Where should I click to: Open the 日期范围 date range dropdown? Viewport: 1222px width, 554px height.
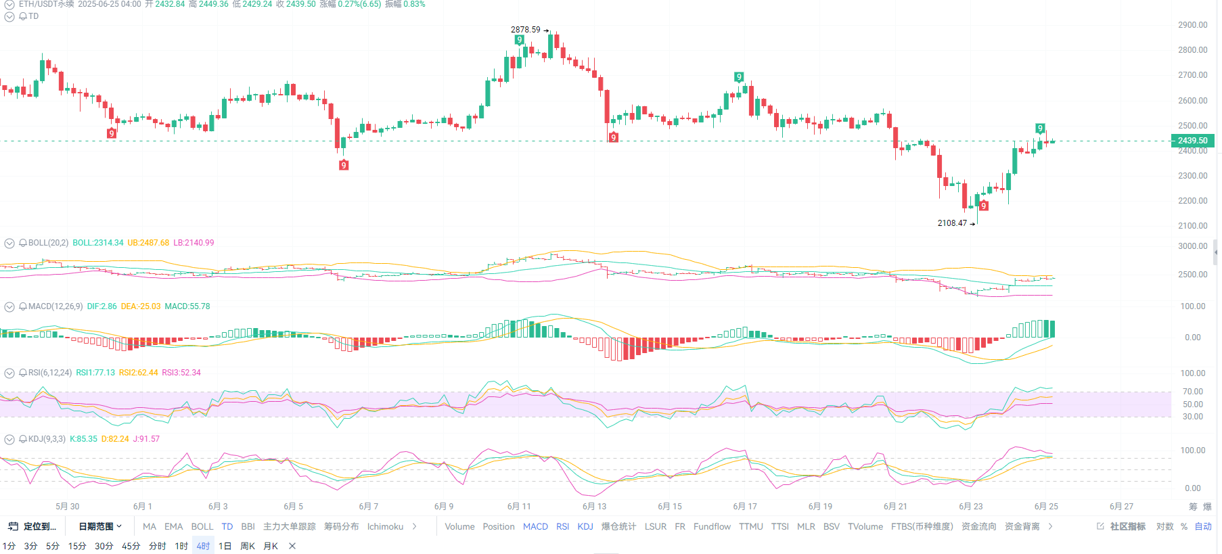(100, 526)
